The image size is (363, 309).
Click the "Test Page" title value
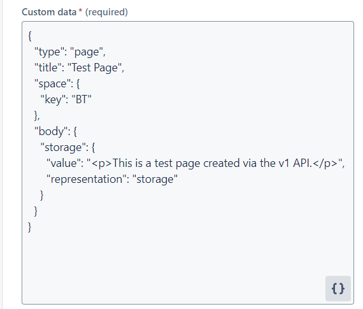coord(94,68)
